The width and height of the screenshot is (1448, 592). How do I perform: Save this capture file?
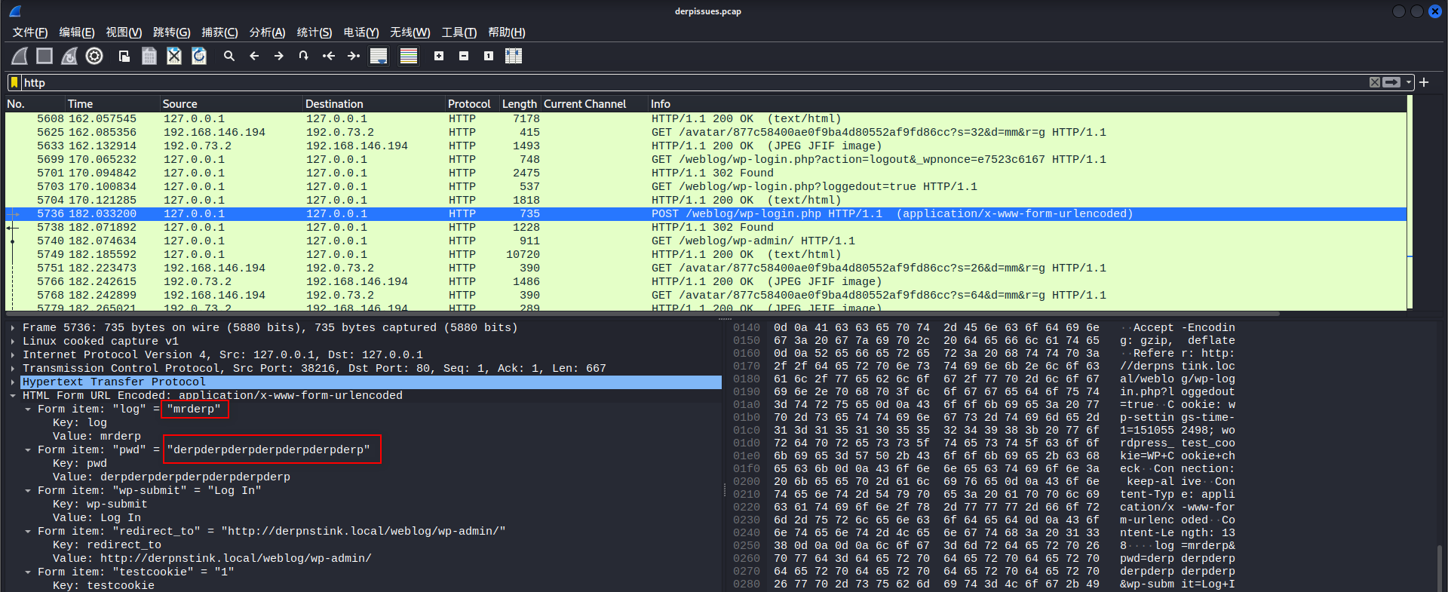[149, 56]
